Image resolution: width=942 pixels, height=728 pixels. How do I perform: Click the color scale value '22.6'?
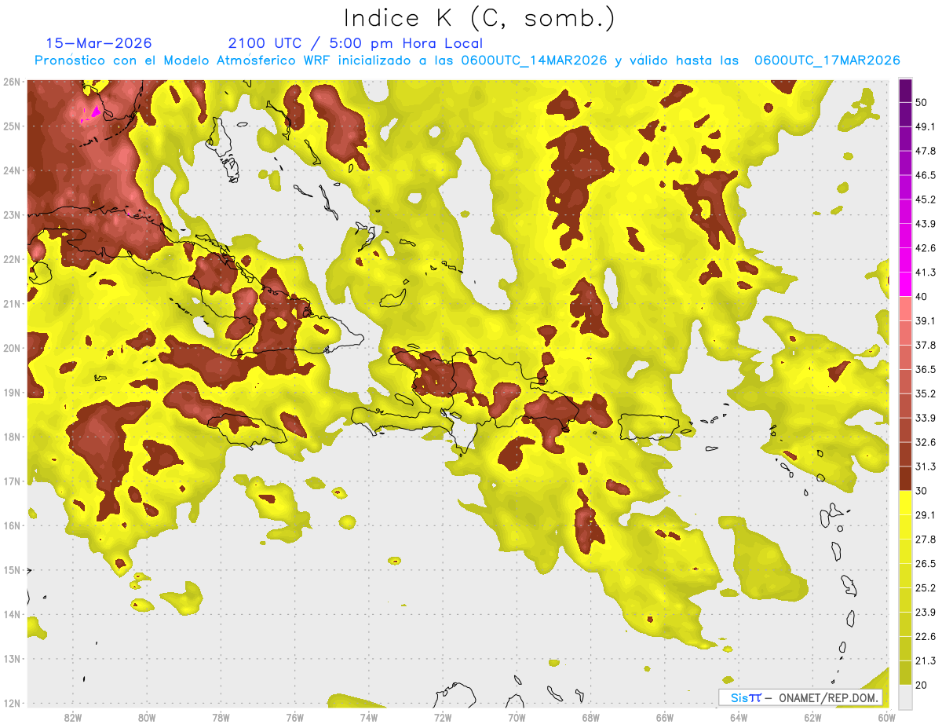[926, 636]
